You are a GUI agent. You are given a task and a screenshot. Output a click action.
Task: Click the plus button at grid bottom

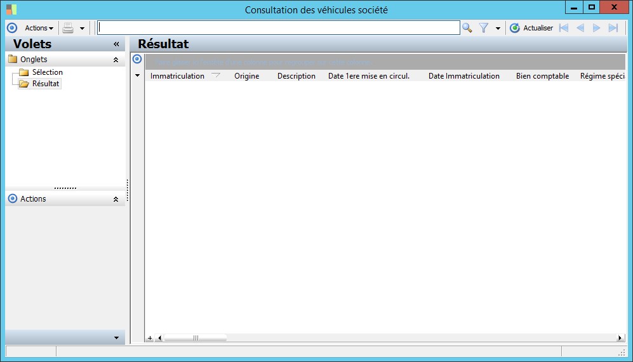coord(150,338)
